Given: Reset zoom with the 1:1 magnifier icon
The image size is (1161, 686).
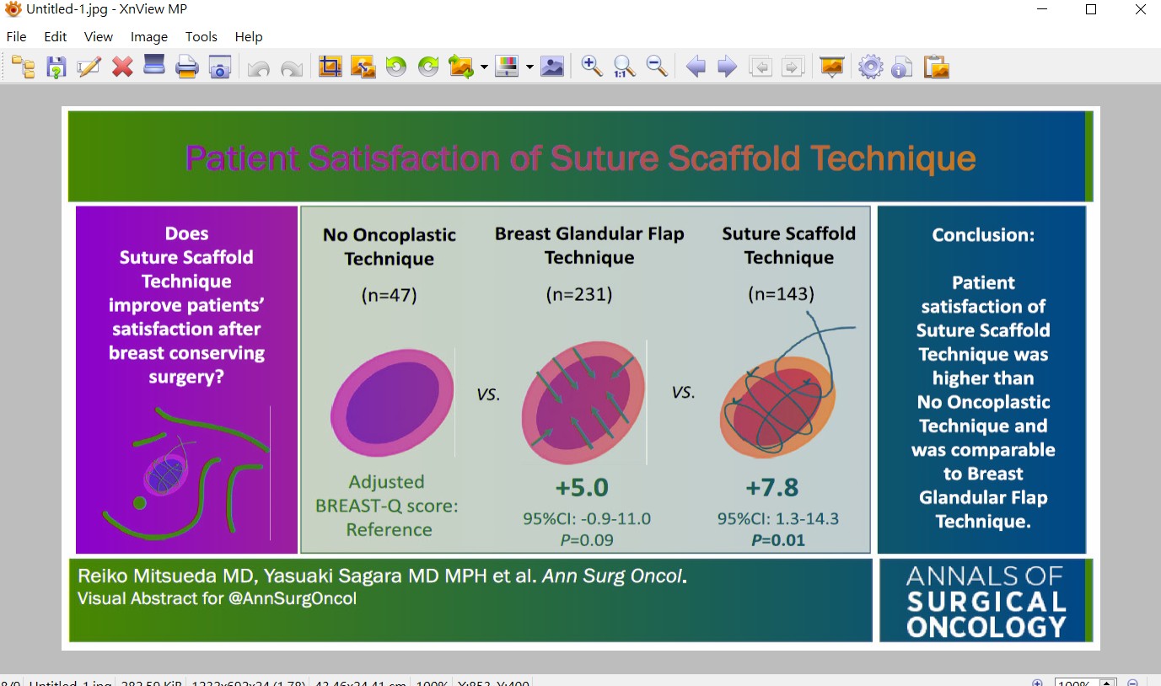Looking at the screenshot, I should (624, 67).
